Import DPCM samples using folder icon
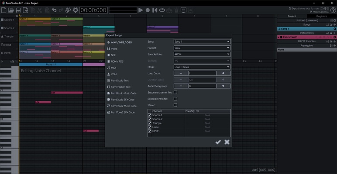The image size is (337, 174). (x=331, y=41)
